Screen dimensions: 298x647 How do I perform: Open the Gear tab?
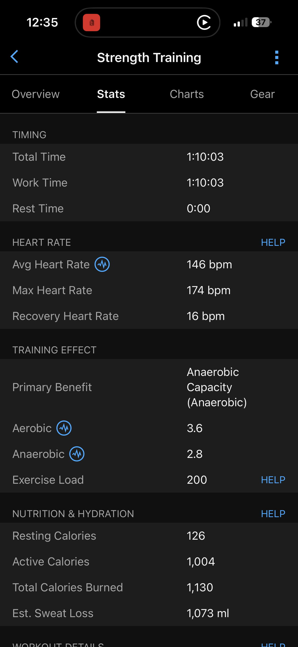coord(262,94)
